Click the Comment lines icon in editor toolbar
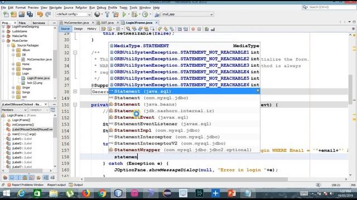Screen dimensions: 357x200 206,29
